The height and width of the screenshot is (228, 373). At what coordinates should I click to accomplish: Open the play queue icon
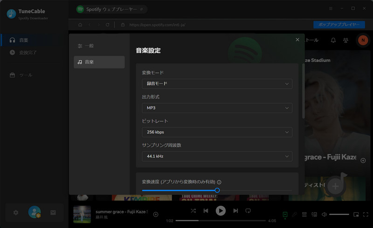[x=304, y=215]
